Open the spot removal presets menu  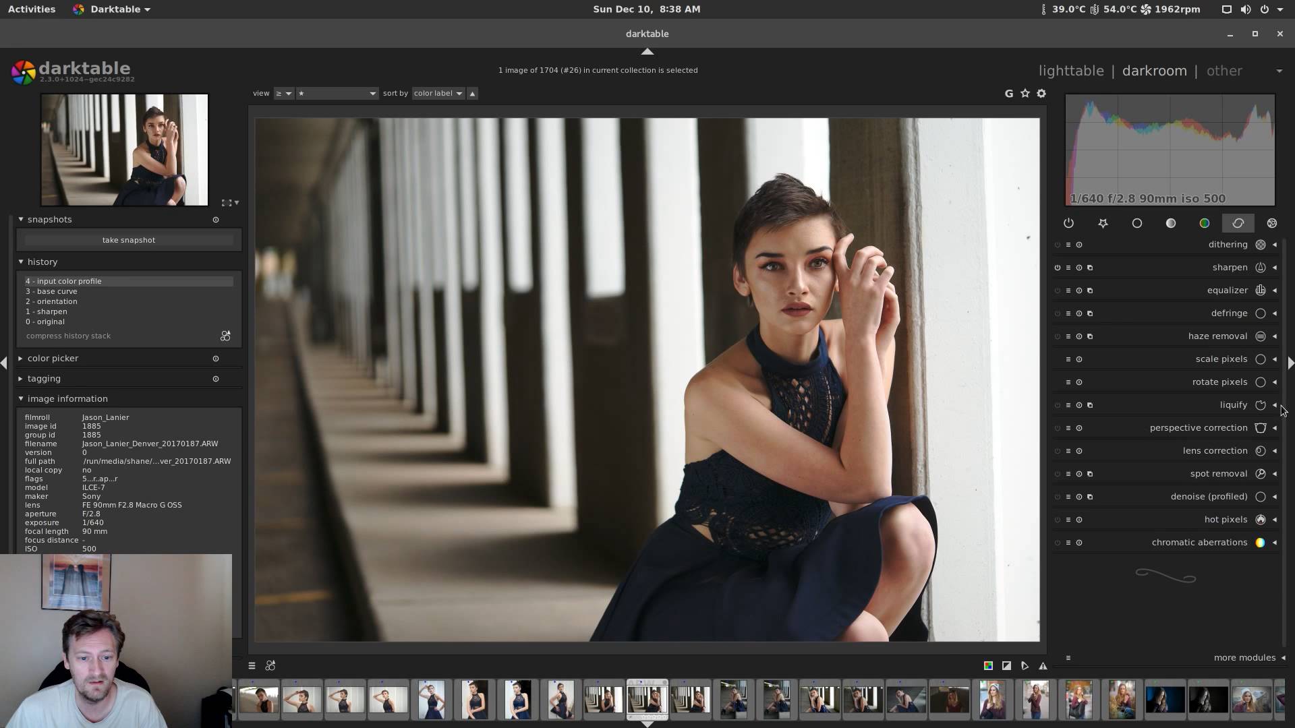pos(1068,474)
